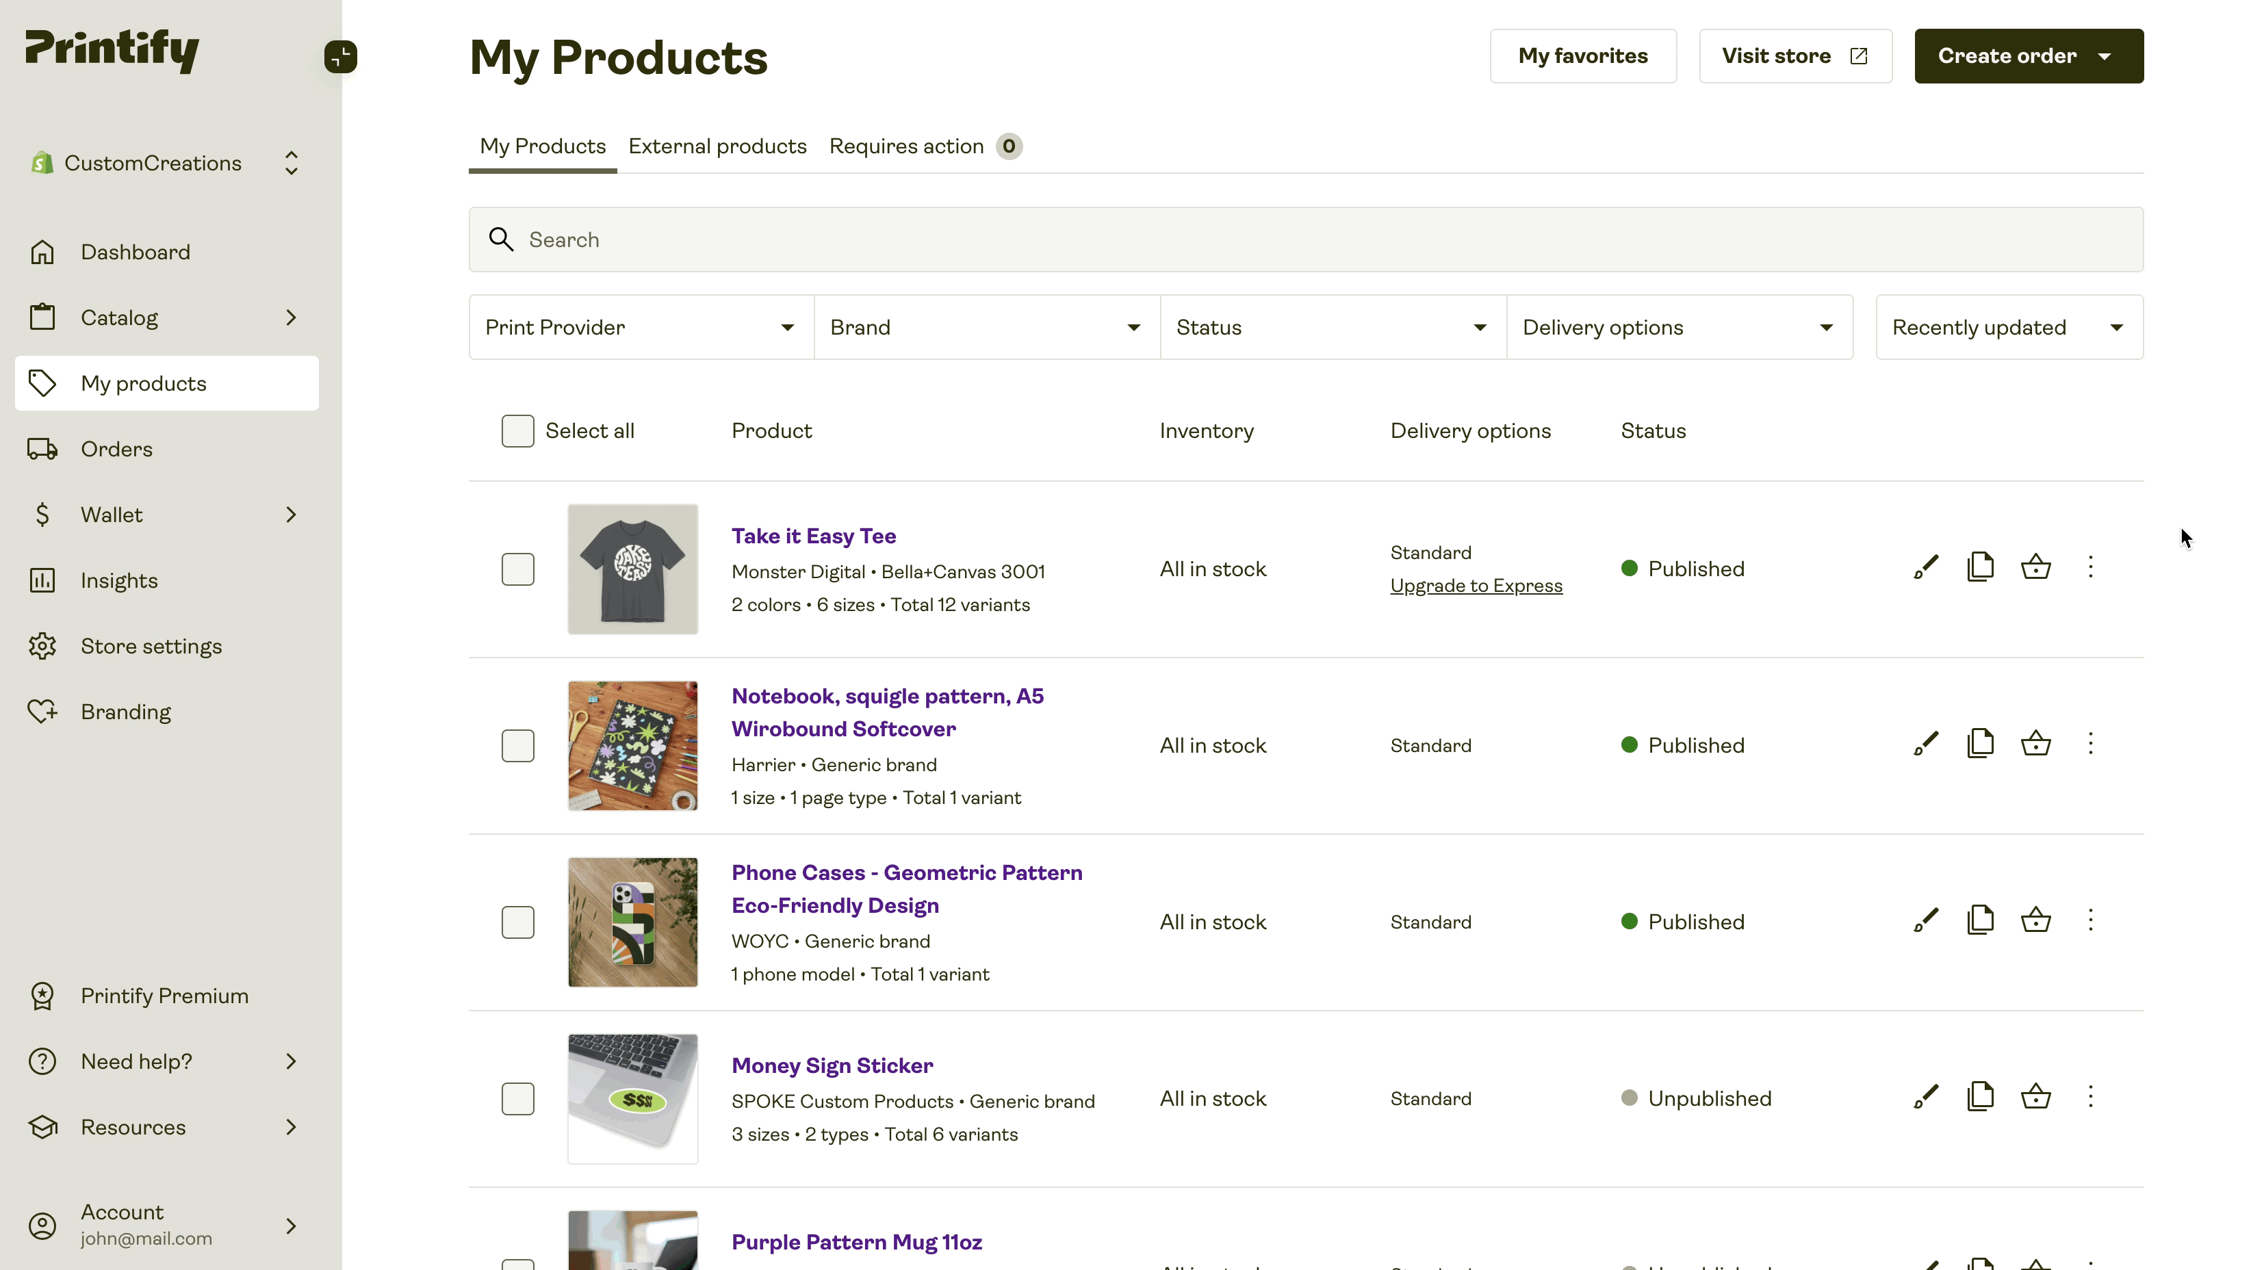This screenshot has height=1270, width=2264.
Task: Open the Phone Cases product thumbnail
Action: tap(633, 923)
